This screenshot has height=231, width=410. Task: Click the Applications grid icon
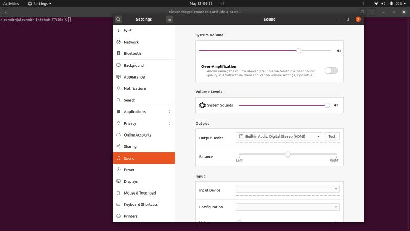pos(119,111)
